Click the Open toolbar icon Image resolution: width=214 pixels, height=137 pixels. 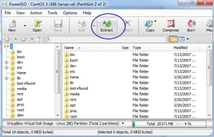pyautogui.click(x=37, y=26)
